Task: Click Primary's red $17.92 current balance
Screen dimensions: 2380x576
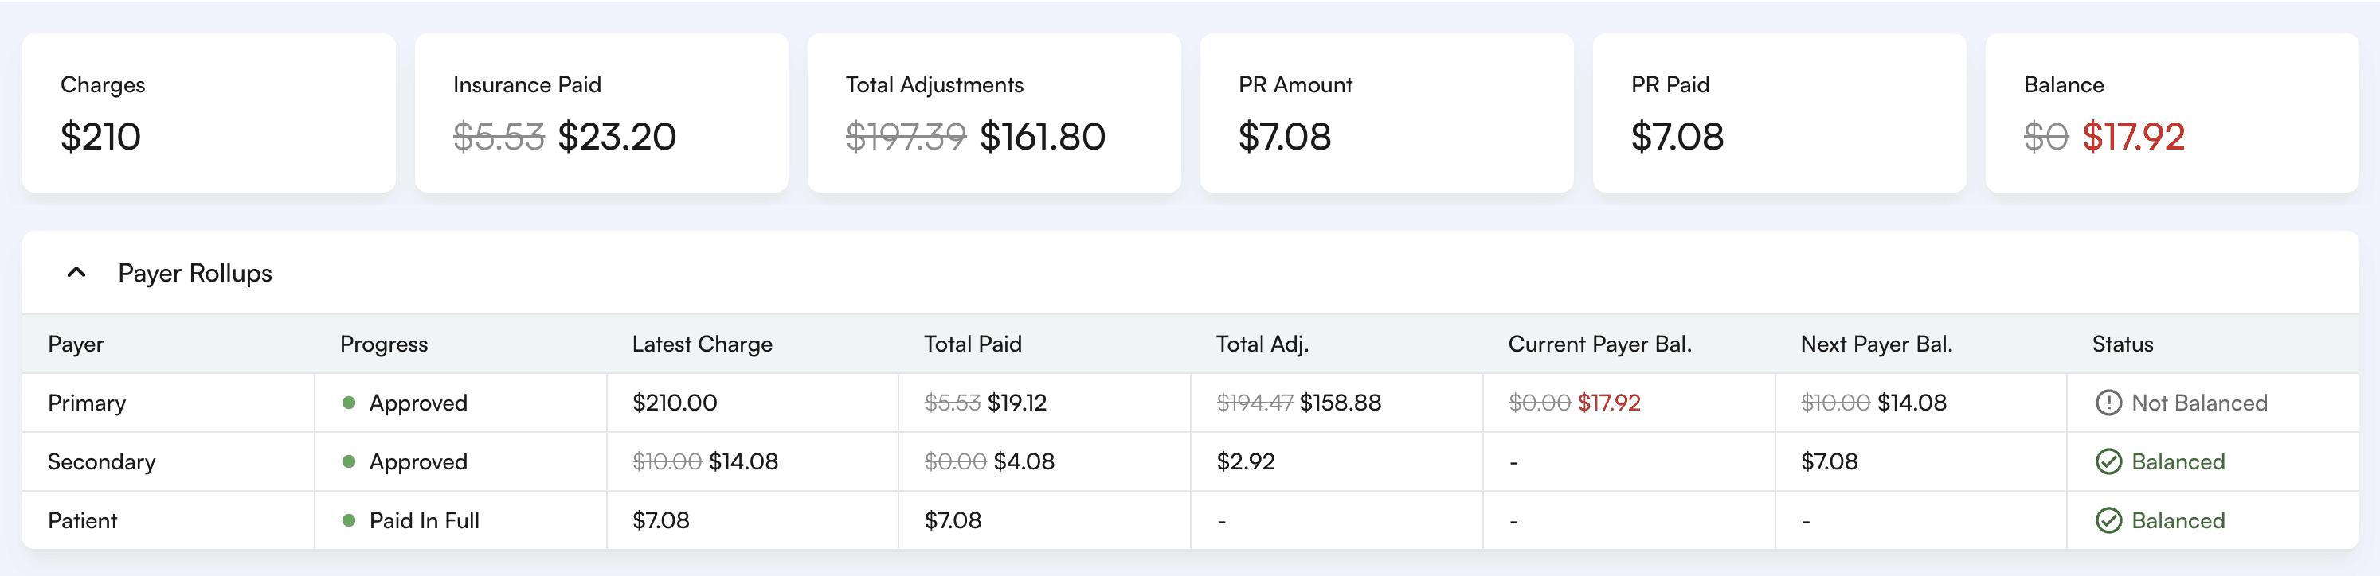Action: tap(1608, 403)
